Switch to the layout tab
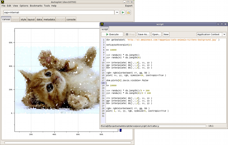 [x=31, y=19]
